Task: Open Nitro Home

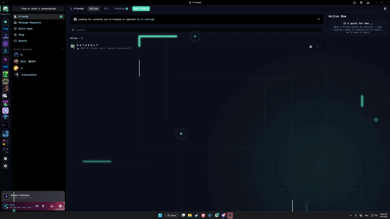Action: coord(39,29)
